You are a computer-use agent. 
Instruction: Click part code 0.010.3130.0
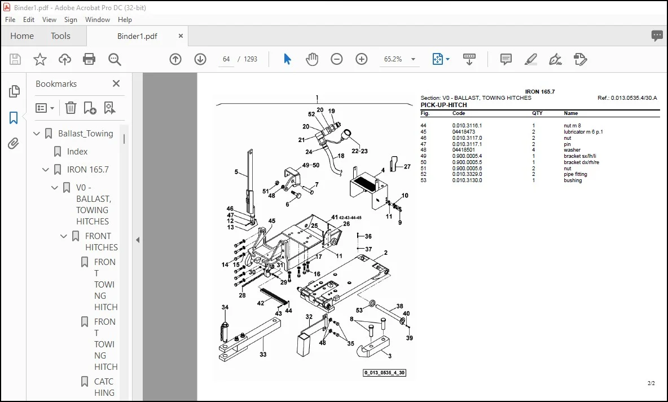coord(467,180)
